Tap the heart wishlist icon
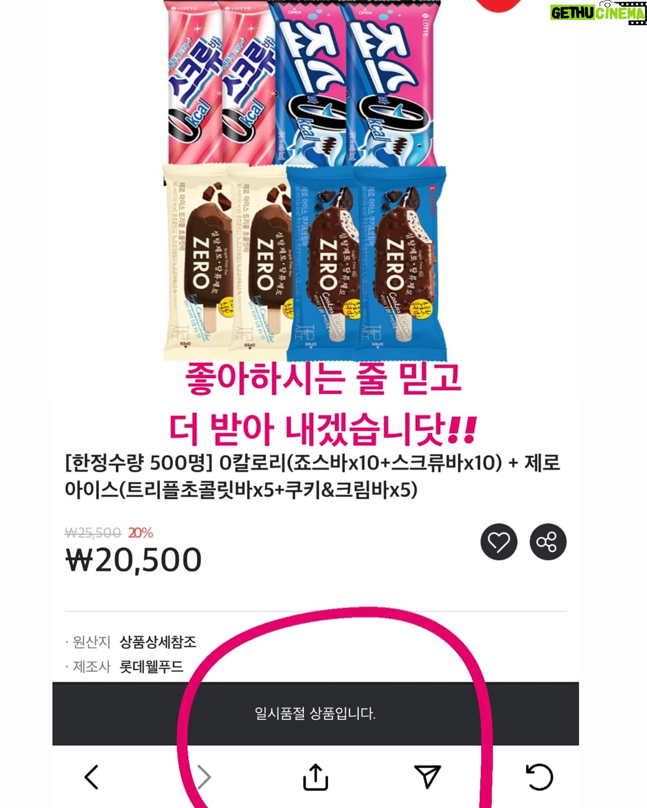The width and height of the screenshot is (647, 808). point(499,542)
